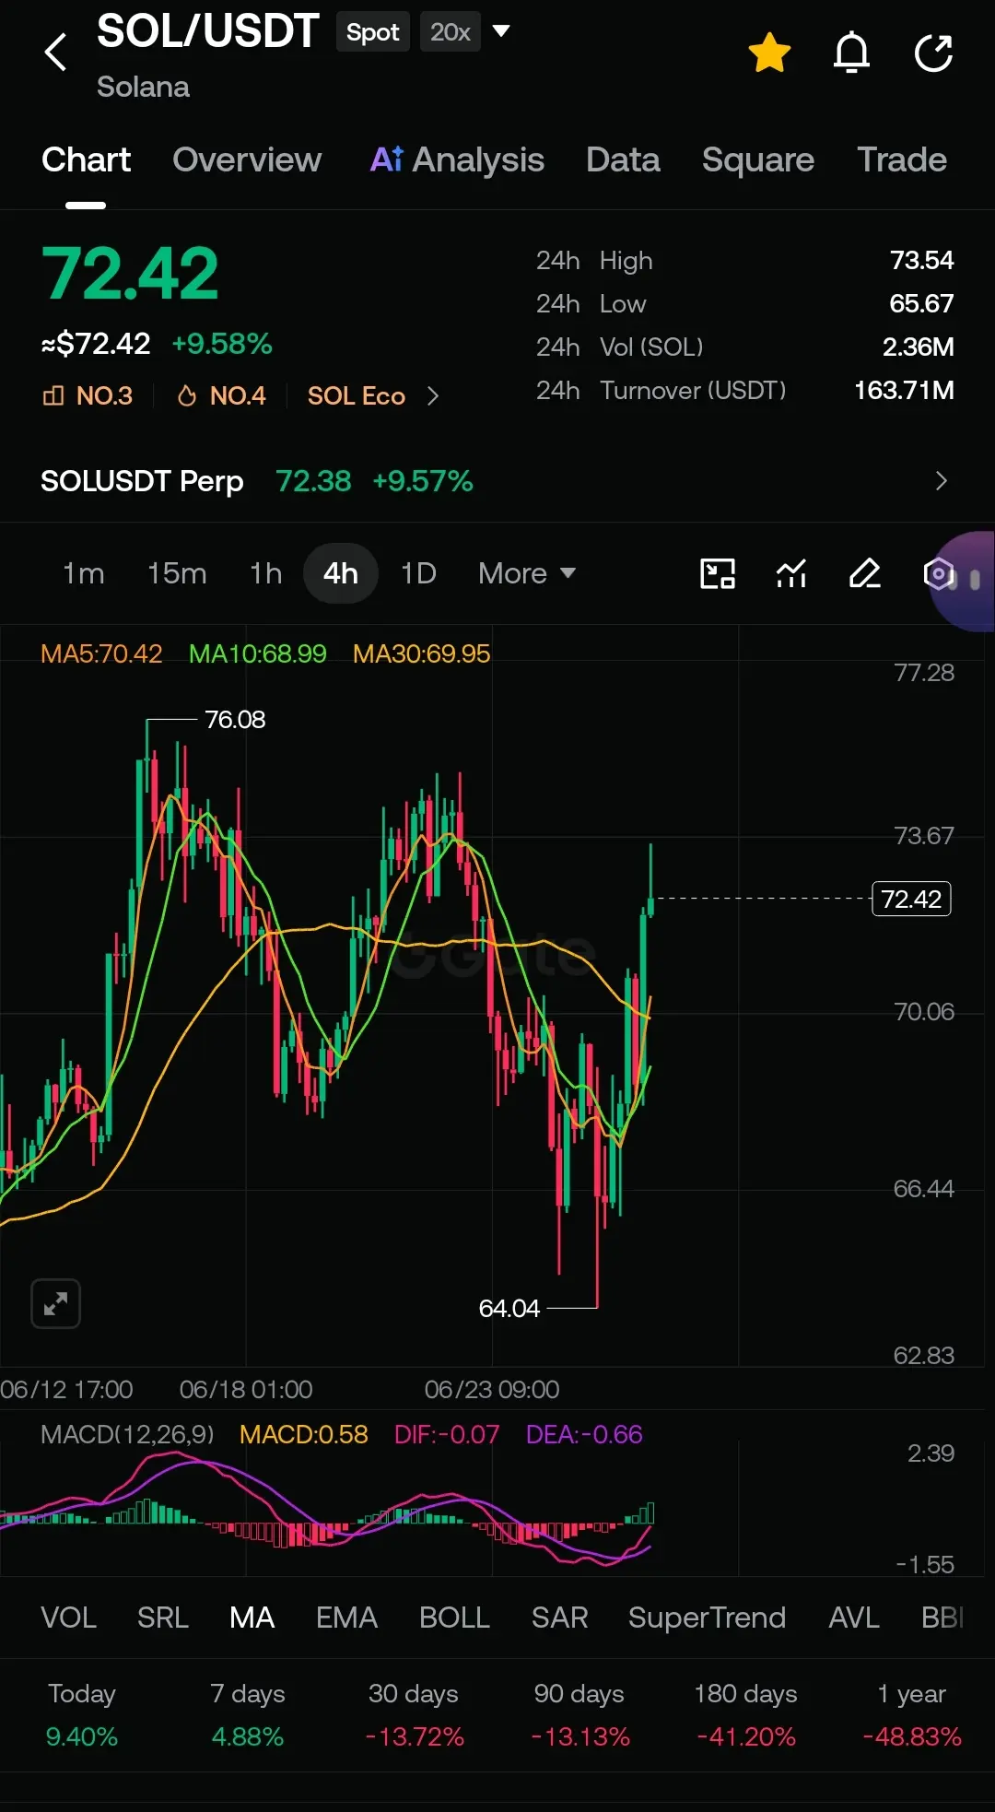
Task: Select the 1m timeframe
Action: (x=83, y=573)
